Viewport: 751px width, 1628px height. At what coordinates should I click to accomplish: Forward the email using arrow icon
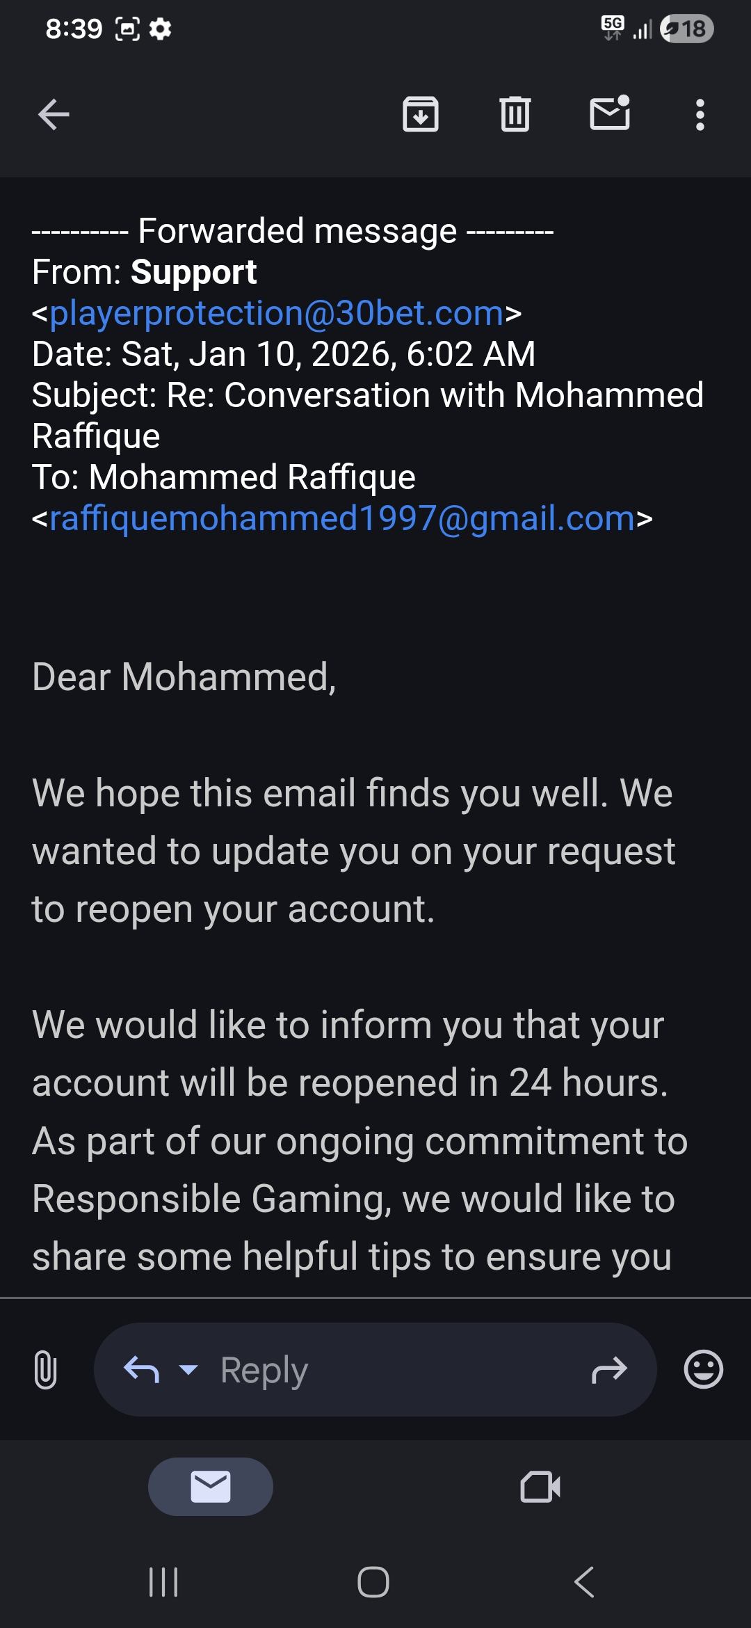[x=609, y=1370]
